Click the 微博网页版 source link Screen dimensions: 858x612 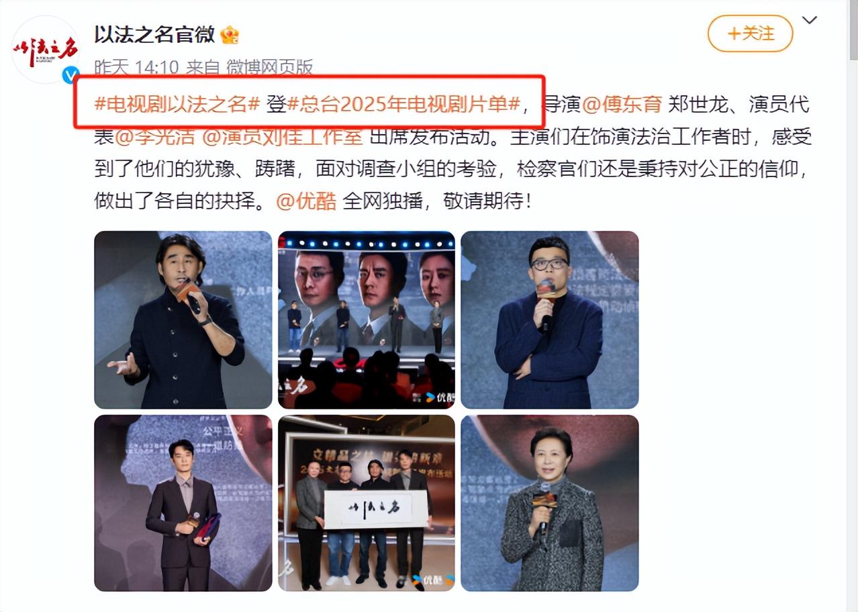point(269,68)
